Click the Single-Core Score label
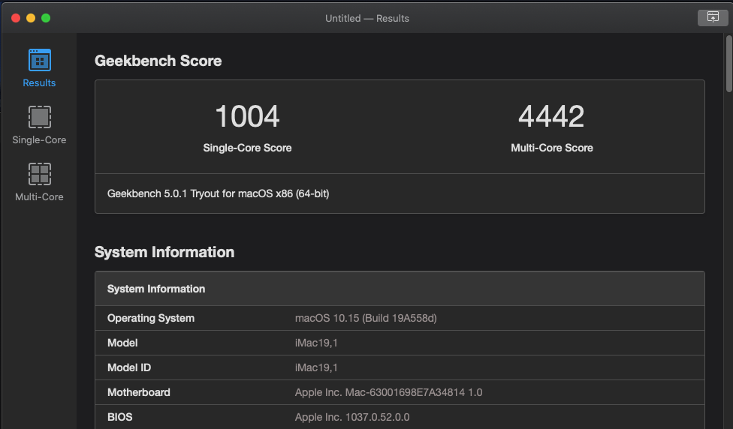This screenshot has width=733, height=429. click(247, 148)
